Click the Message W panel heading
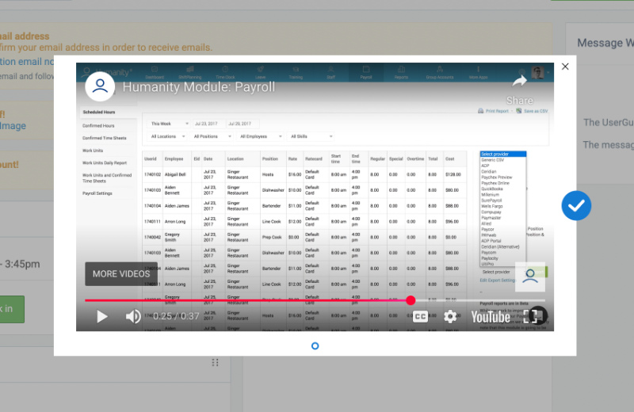This screenshot has height=412, width=634. (x=605, y=43)
